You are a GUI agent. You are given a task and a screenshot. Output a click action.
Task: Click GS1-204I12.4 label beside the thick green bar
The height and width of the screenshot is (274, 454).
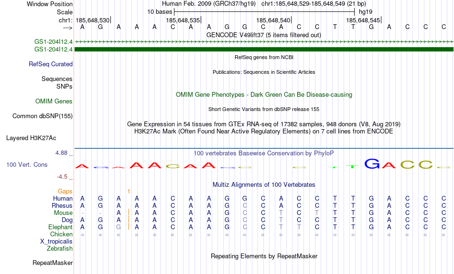click(x=54, y=50)
